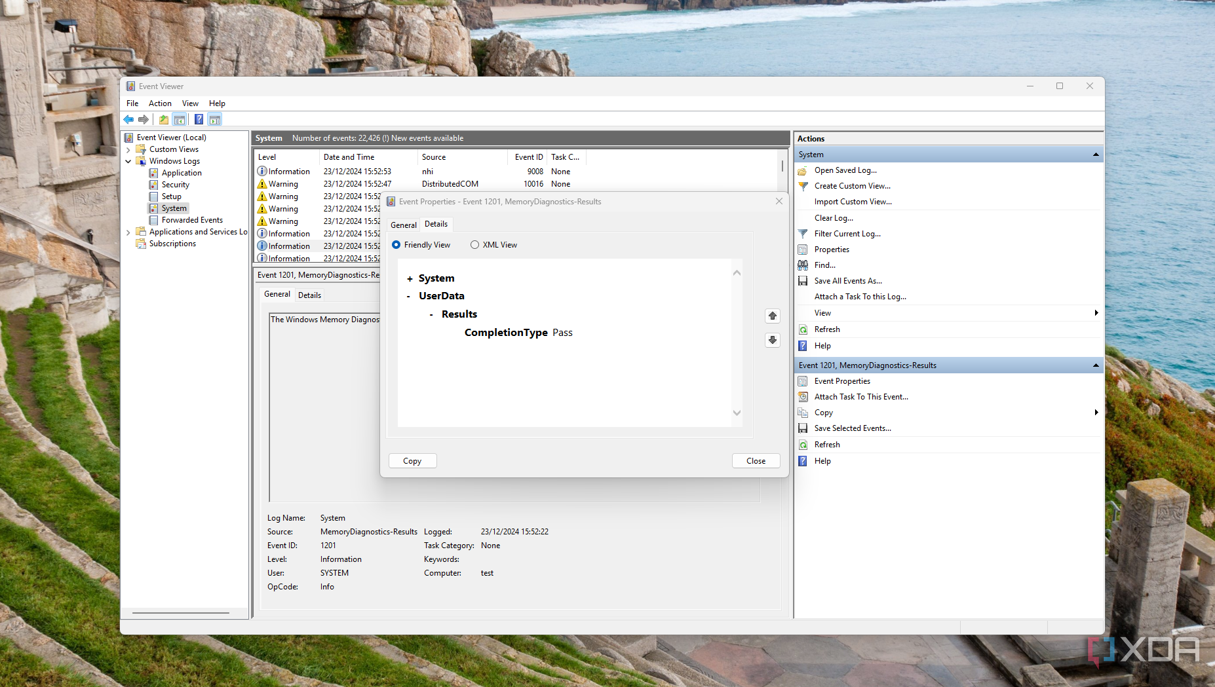Click scroll down arrow in Details view

(737, 413)
